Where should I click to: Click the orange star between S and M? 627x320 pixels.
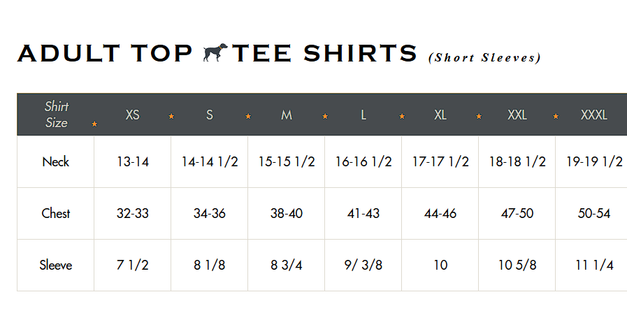tap(248, 116)
